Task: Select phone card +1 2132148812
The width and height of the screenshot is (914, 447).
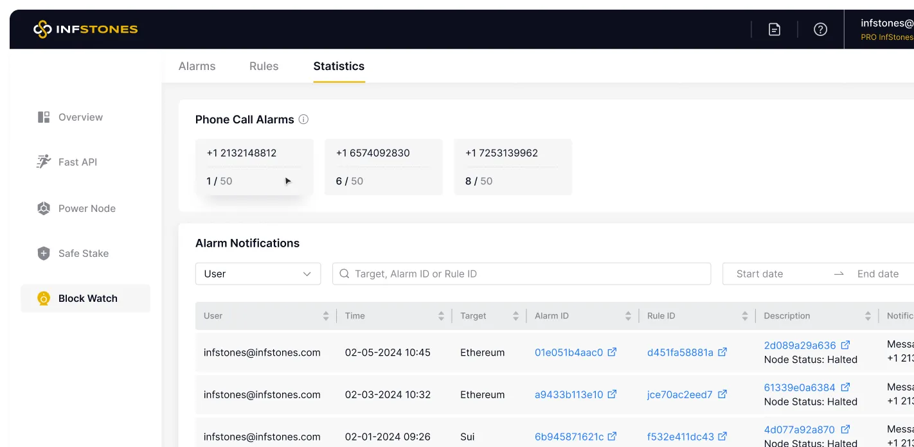Action: tap(255, 167)
